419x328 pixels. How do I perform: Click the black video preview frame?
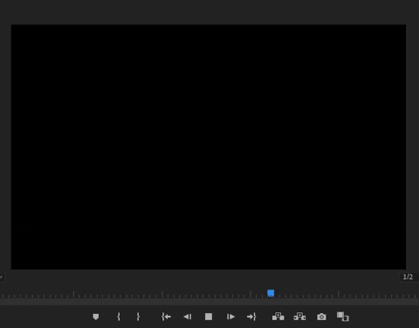tap(209, 147)
